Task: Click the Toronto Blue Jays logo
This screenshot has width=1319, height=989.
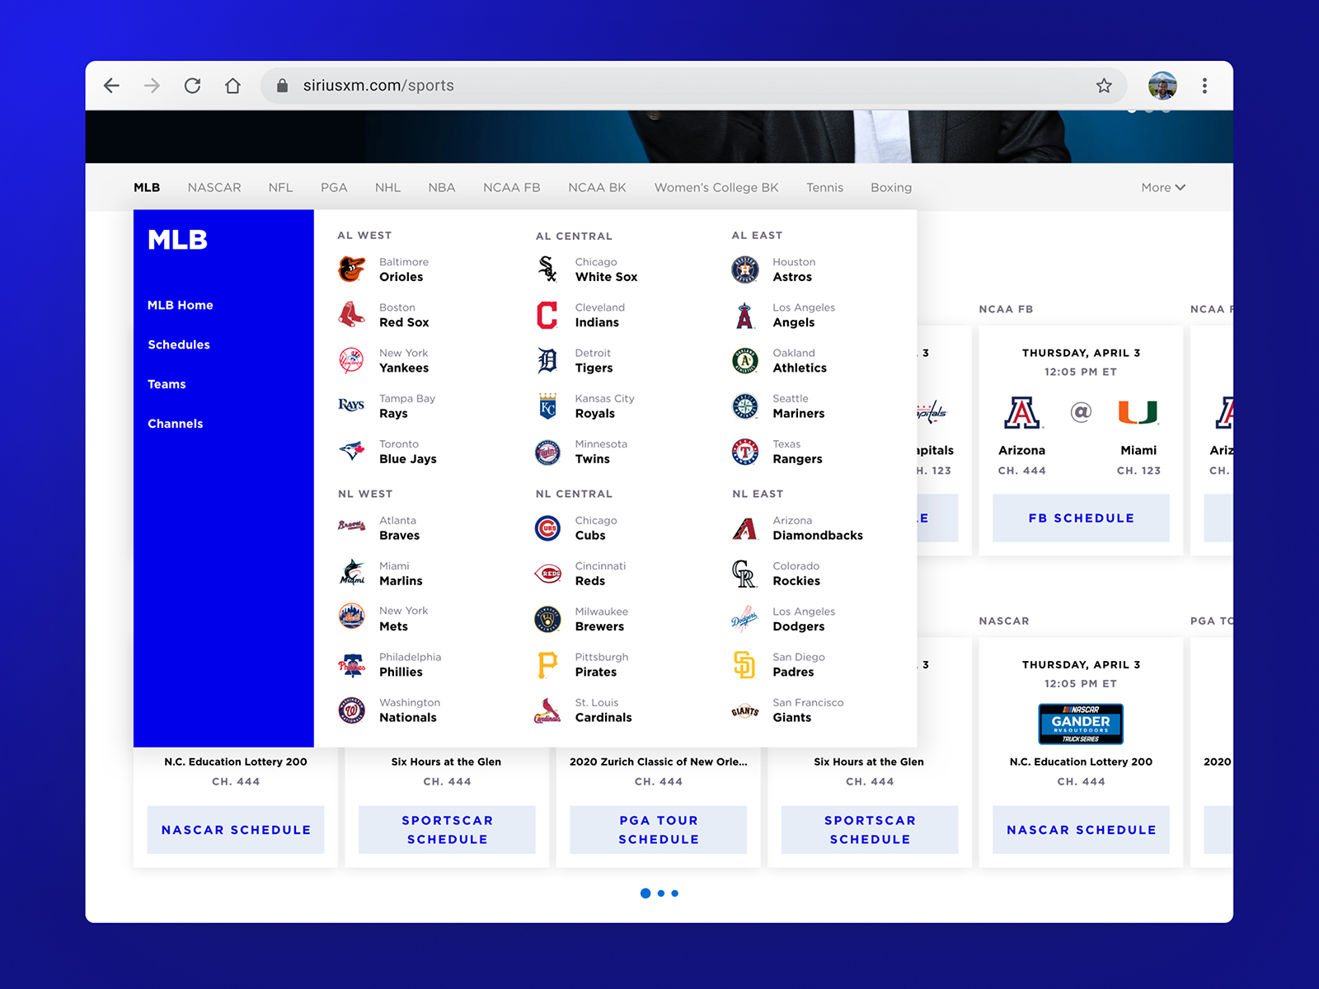Action: [352, 451]
